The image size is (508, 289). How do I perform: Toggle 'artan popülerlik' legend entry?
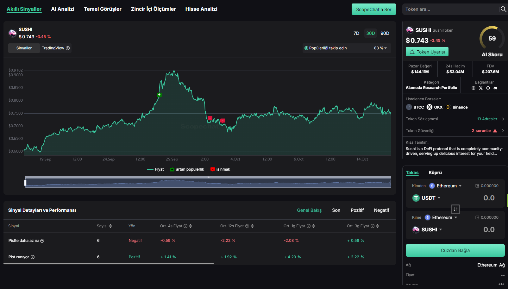[x=187, y=169]
